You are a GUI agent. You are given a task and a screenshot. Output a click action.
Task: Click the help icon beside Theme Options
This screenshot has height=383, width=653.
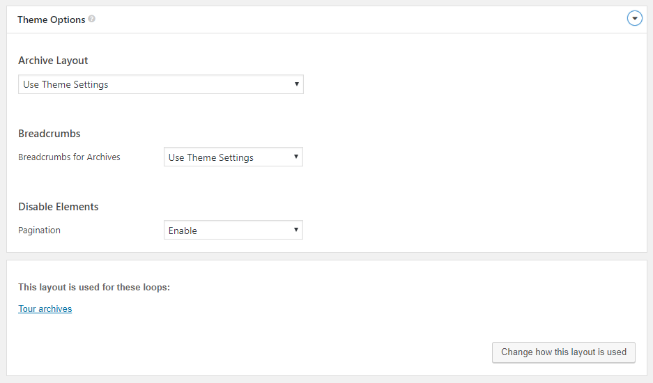click(x=91, y=19)
